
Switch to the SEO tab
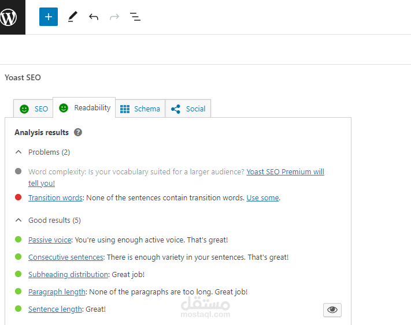click(x=34, y=109)
